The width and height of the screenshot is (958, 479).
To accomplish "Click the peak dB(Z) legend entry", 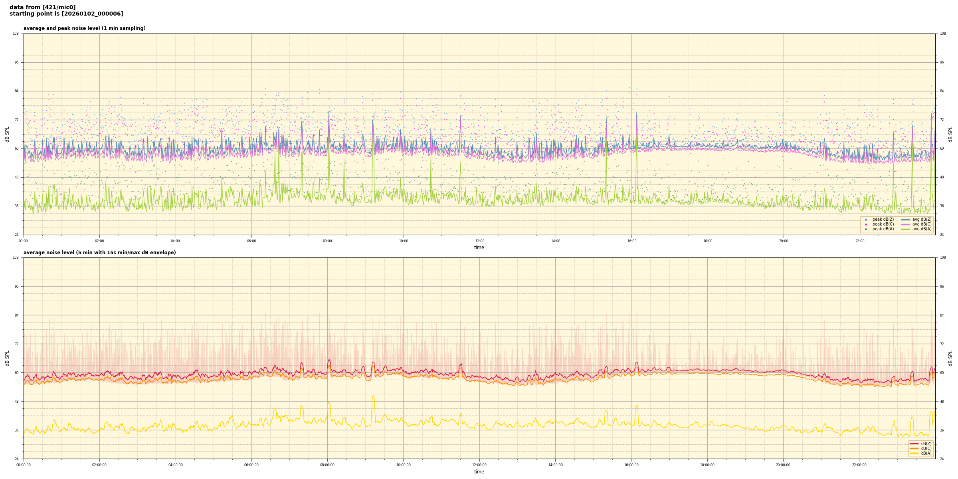I will point(883,220).
